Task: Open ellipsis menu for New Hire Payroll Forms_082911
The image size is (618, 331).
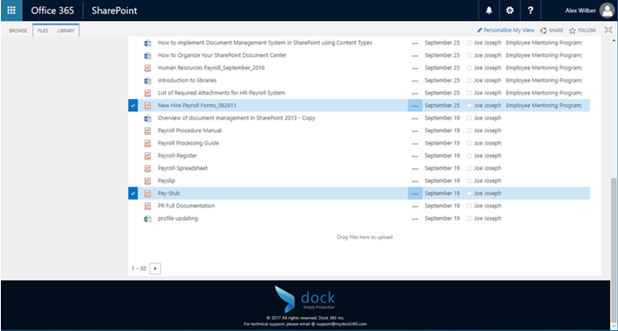Action: click(415, 105)
